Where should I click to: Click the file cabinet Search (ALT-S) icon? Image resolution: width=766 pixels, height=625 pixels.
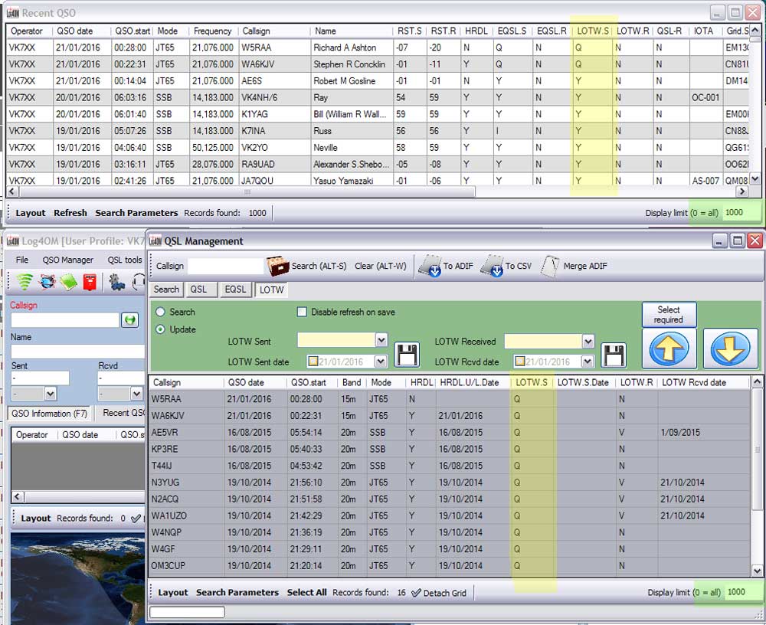tap(277, 266)
